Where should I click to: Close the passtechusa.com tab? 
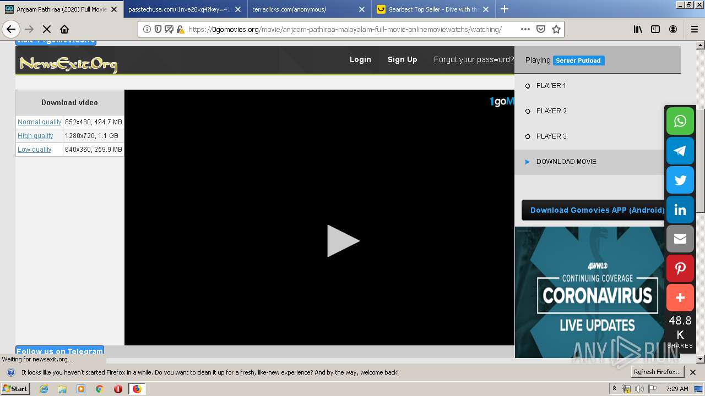click(x=238, y=9)
